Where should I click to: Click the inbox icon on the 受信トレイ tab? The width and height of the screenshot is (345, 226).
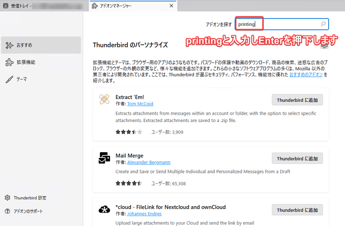6,6
